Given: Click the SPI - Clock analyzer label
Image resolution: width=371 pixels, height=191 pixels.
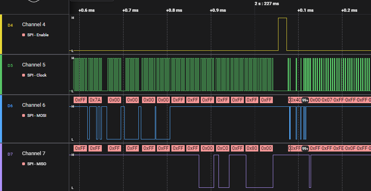Looking at the screenshot, I should 37,75.
